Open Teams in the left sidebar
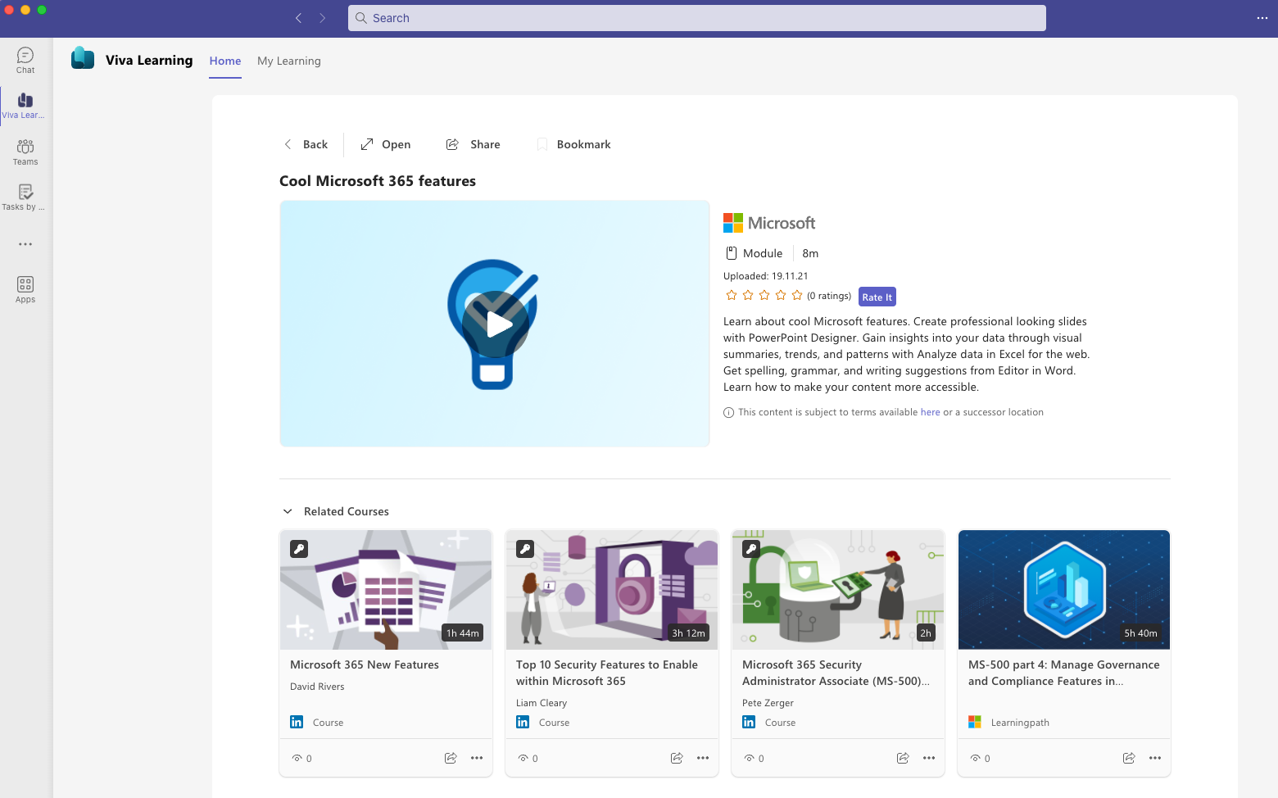Screen dimensions: 1278x798 click(x=25, y=152)
